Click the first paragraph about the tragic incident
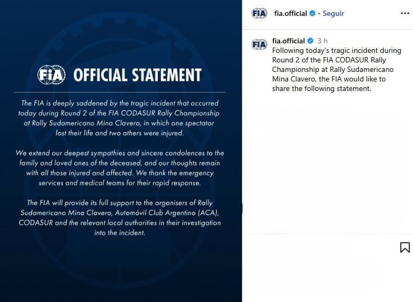The height and width of the screenshot is (302, 413). 120,118
